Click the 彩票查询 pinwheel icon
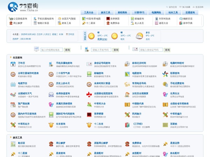Image resolution: width=210 pixels, height=157 pixels. 165,74
